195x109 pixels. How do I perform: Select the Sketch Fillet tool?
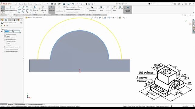point(27,12)
